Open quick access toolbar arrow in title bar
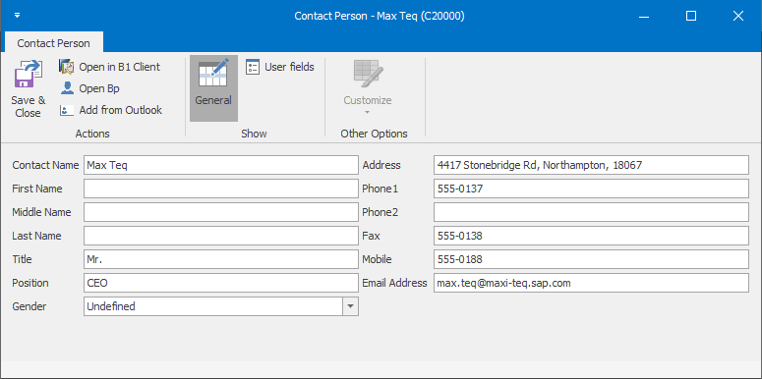This screenshot has height=379, width=762. click(18, 16)
